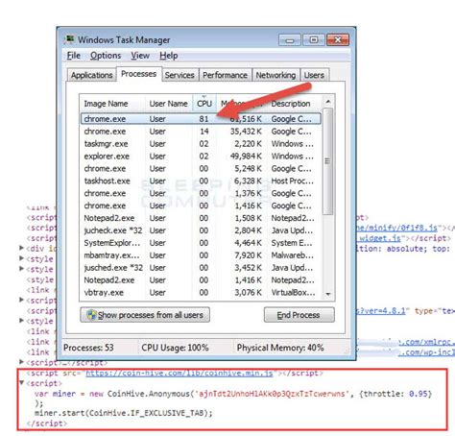The image size is (455, 436).
Task: Click the Physical Memory: 40% status entry
Action: coord(280,348)
